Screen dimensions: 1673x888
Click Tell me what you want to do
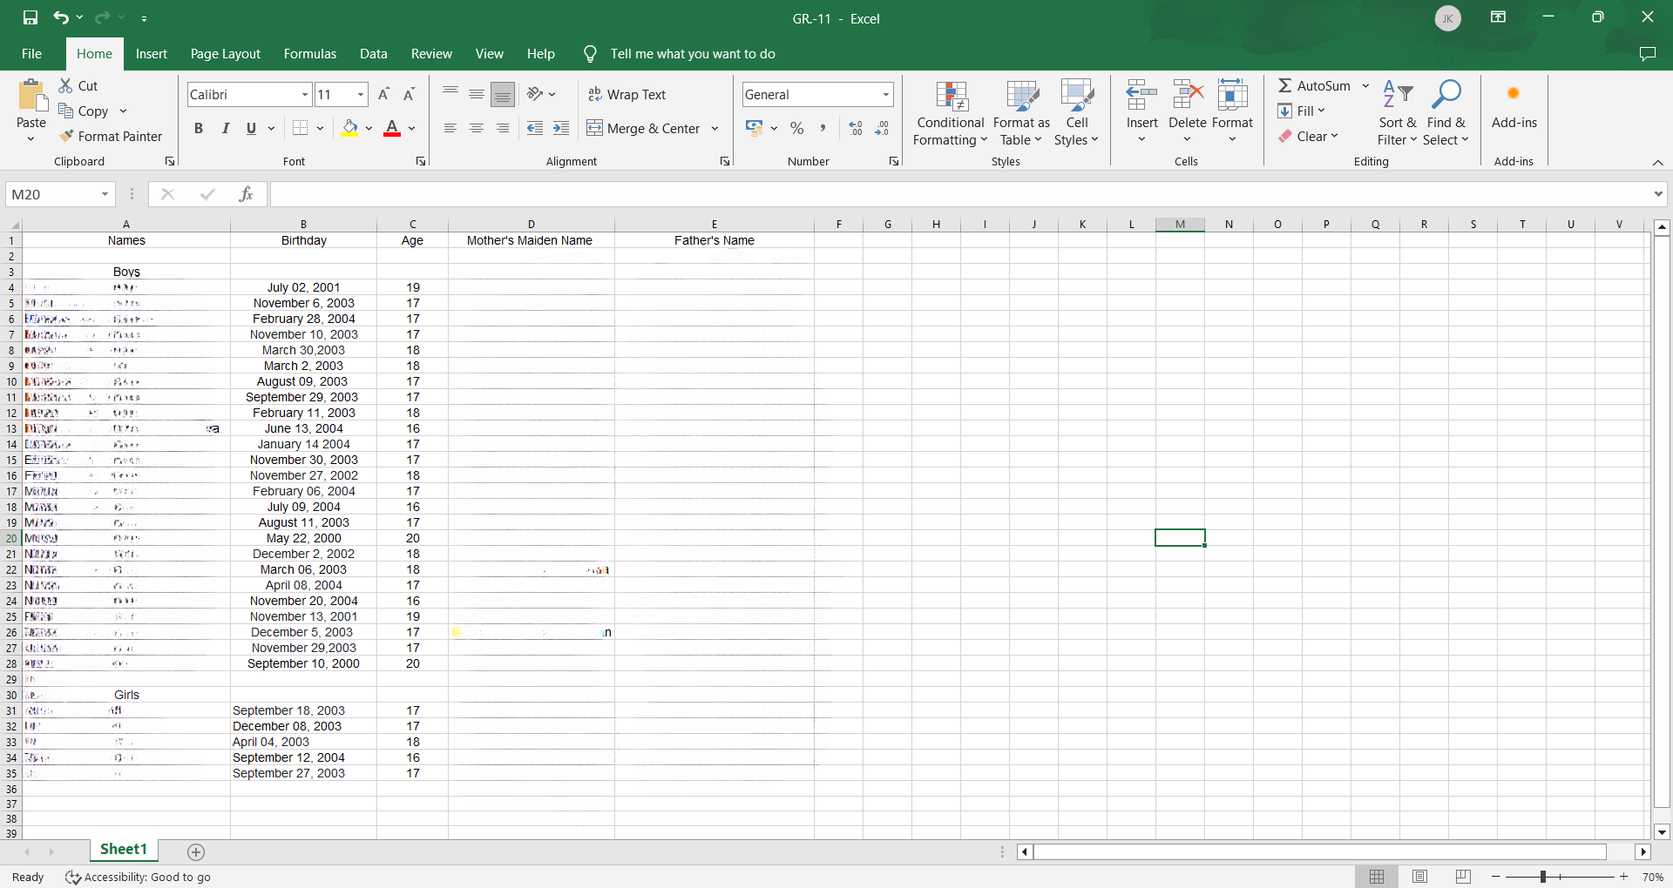point(692,54)
